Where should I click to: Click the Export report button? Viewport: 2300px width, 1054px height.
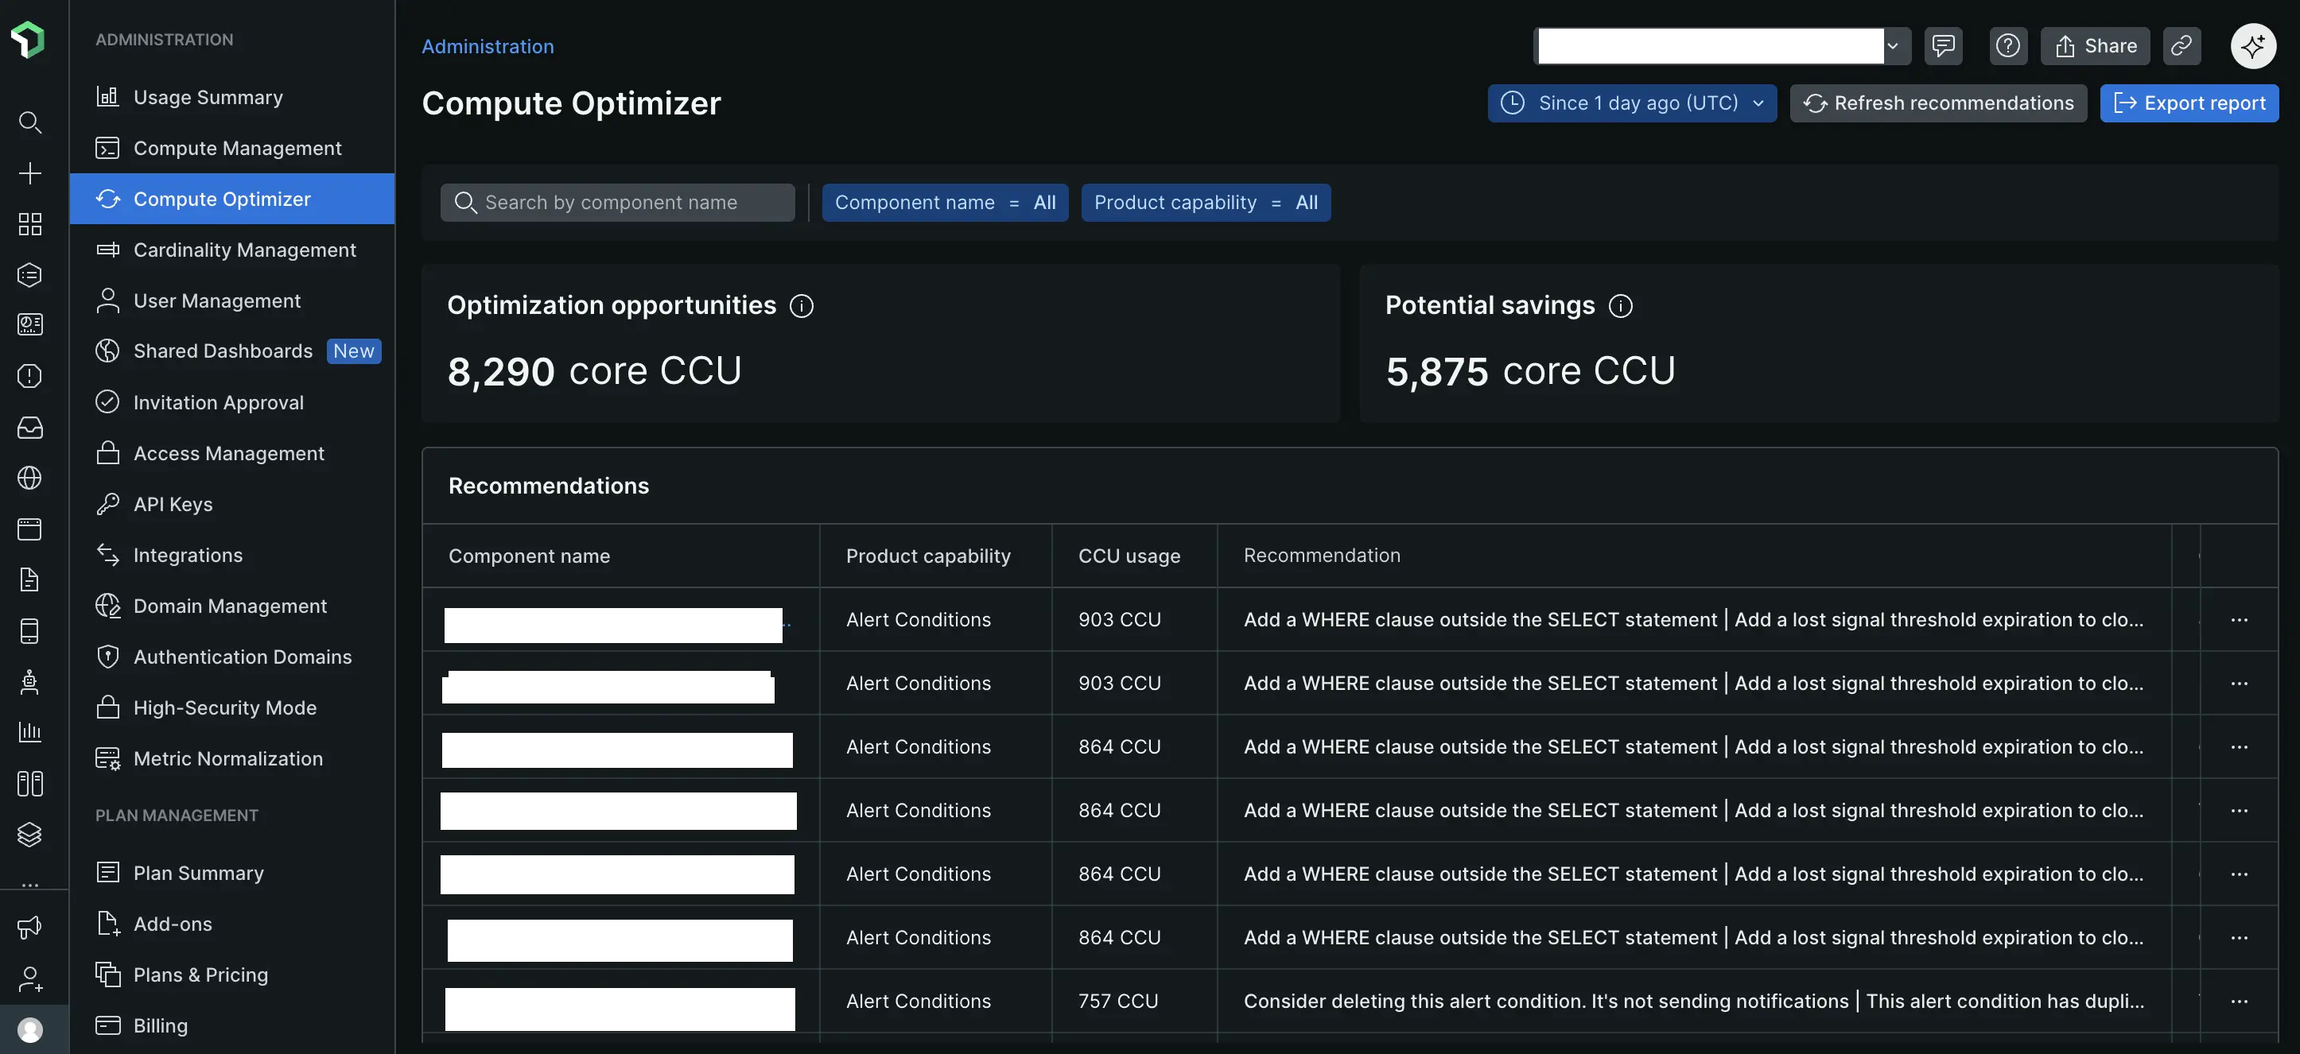(2189, 103)
